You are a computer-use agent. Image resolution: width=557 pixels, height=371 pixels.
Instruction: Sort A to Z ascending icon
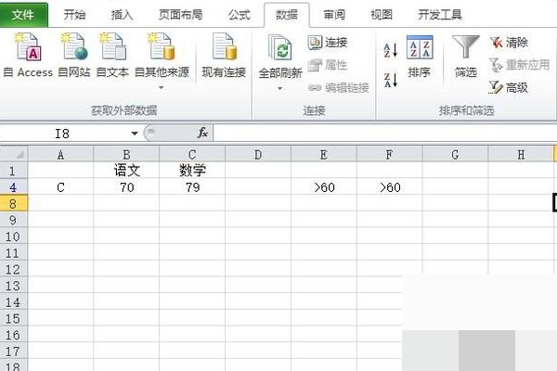coord(391,50)
